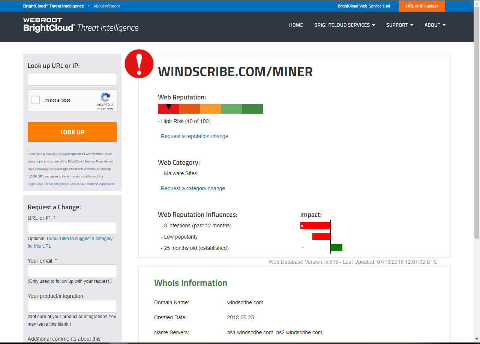Screen dimensions: 480x344
Task: Click the WhoIs Information heading
Action: pyautogui.click(x=190, y=283)
